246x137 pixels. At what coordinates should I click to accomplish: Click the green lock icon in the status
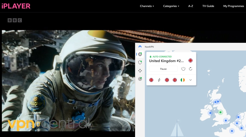click(150, 56)
